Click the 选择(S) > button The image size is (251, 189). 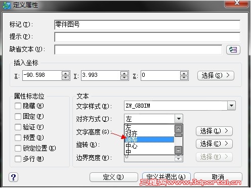pyautogui.click(x=216, y=75)
